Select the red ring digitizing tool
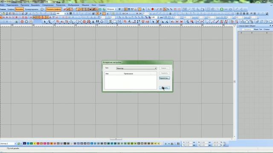 point(89,22)
